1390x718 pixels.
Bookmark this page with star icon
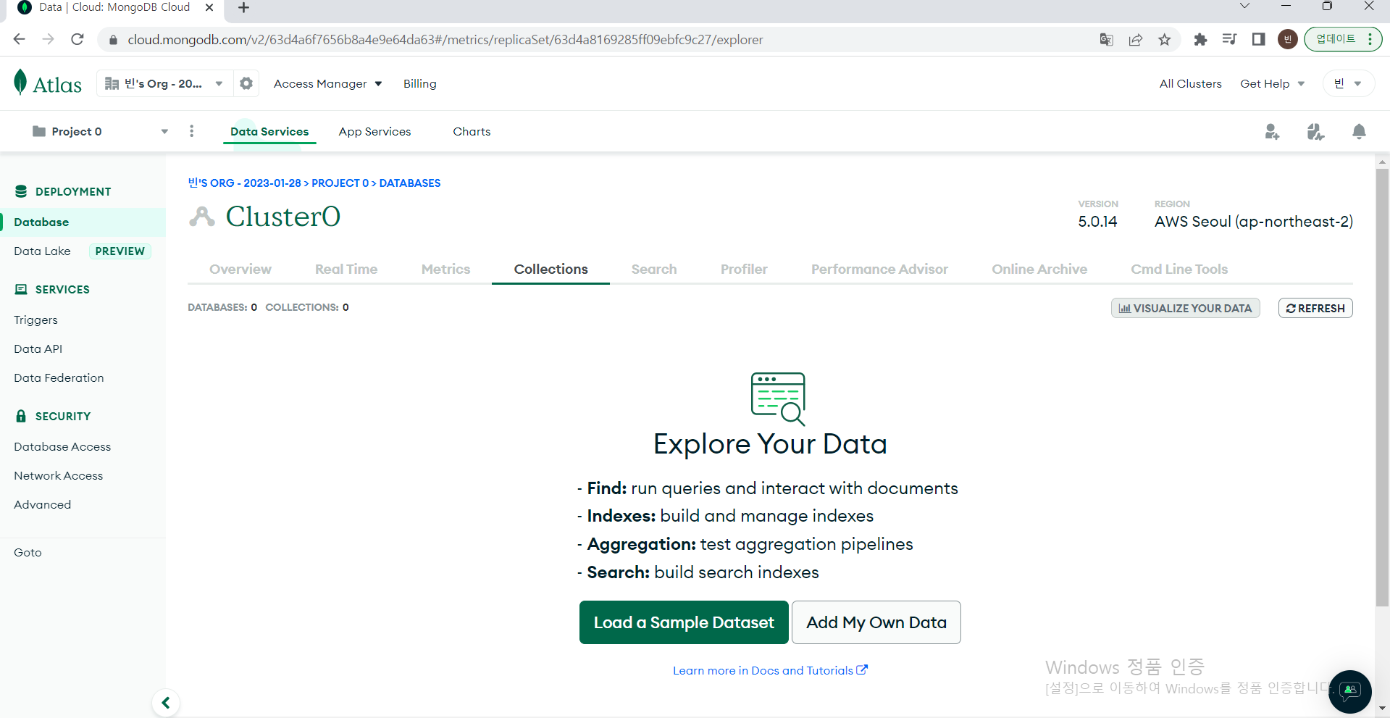(1165, 39)
